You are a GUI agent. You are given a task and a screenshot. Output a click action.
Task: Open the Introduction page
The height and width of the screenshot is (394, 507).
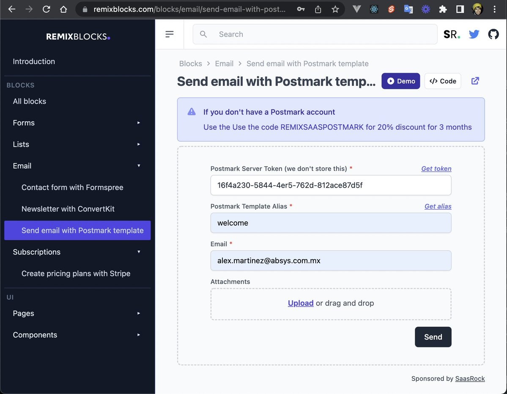pyautogui.click(x=77, y=61)
